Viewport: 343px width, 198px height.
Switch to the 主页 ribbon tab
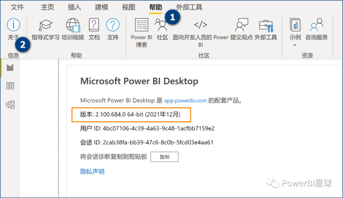click(x=47, y=7)
